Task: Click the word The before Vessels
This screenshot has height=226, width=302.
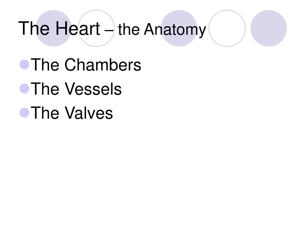Action: click(x=45, y=89)
